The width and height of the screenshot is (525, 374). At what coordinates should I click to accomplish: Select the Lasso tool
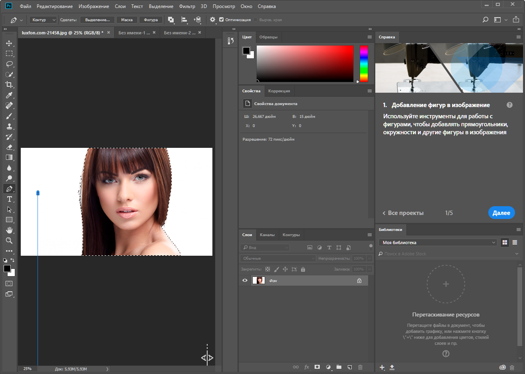(9, 64)
